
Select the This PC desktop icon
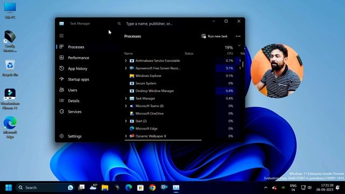pos(10,11)
